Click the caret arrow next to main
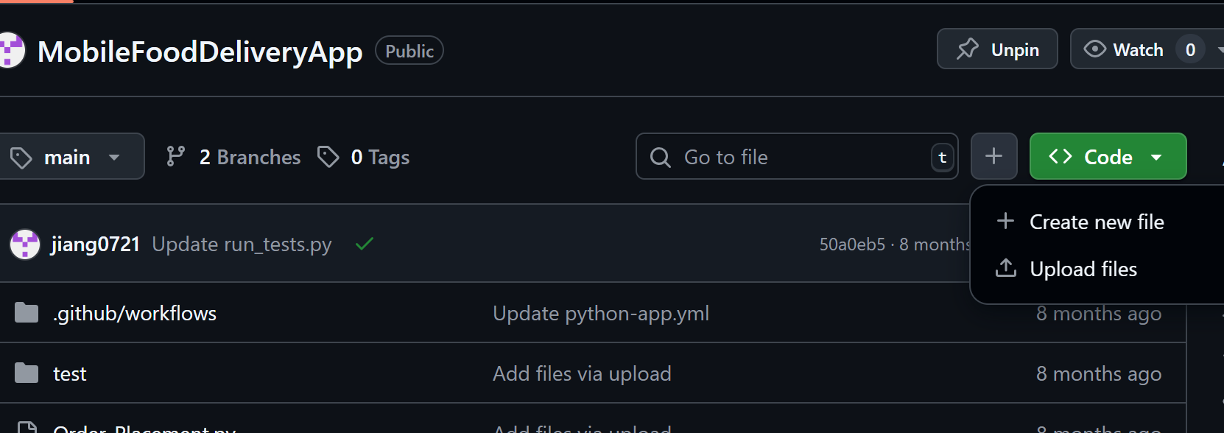1224x433 pixels. pyautogui.click(x=114, y=157)
